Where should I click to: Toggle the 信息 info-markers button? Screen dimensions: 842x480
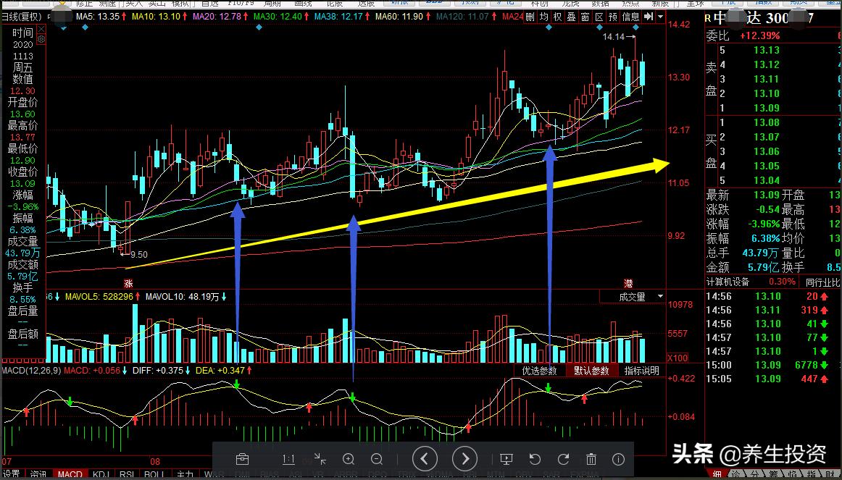(x=630, y=17)
